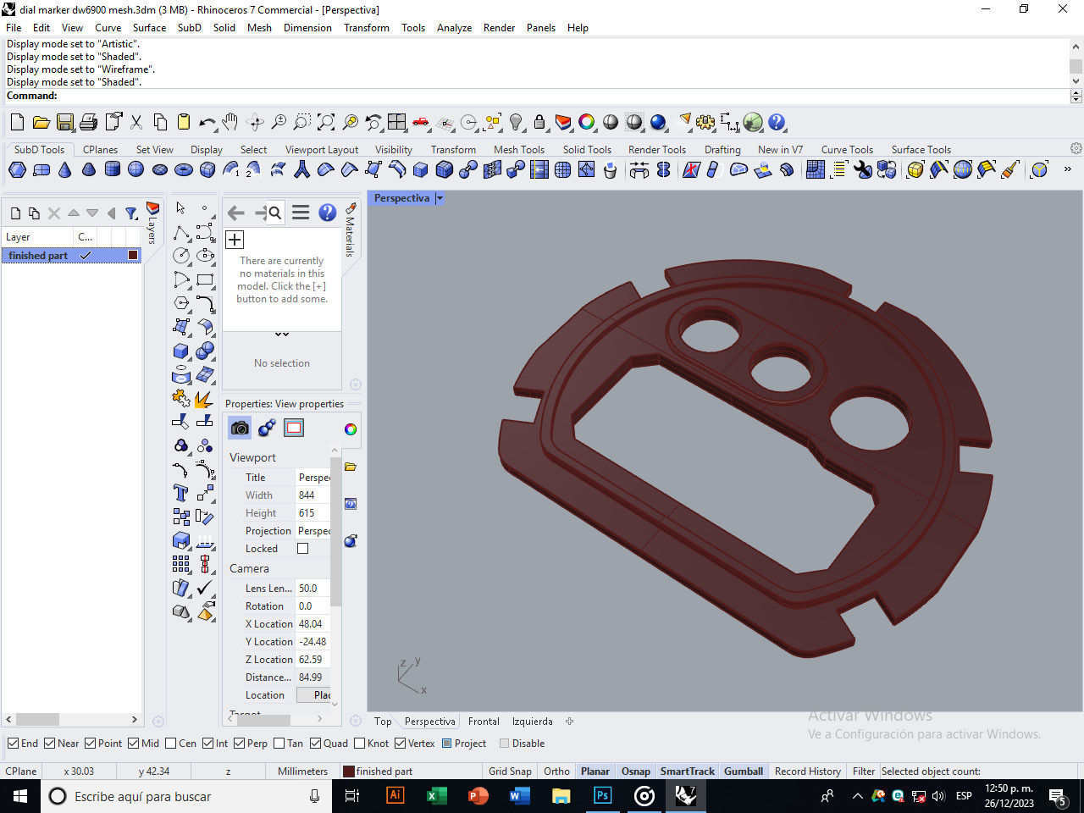The height and width of the screenshot is (813, 1084).
Task: Check the viewport Locked checkbox
Action: point(302,549)
